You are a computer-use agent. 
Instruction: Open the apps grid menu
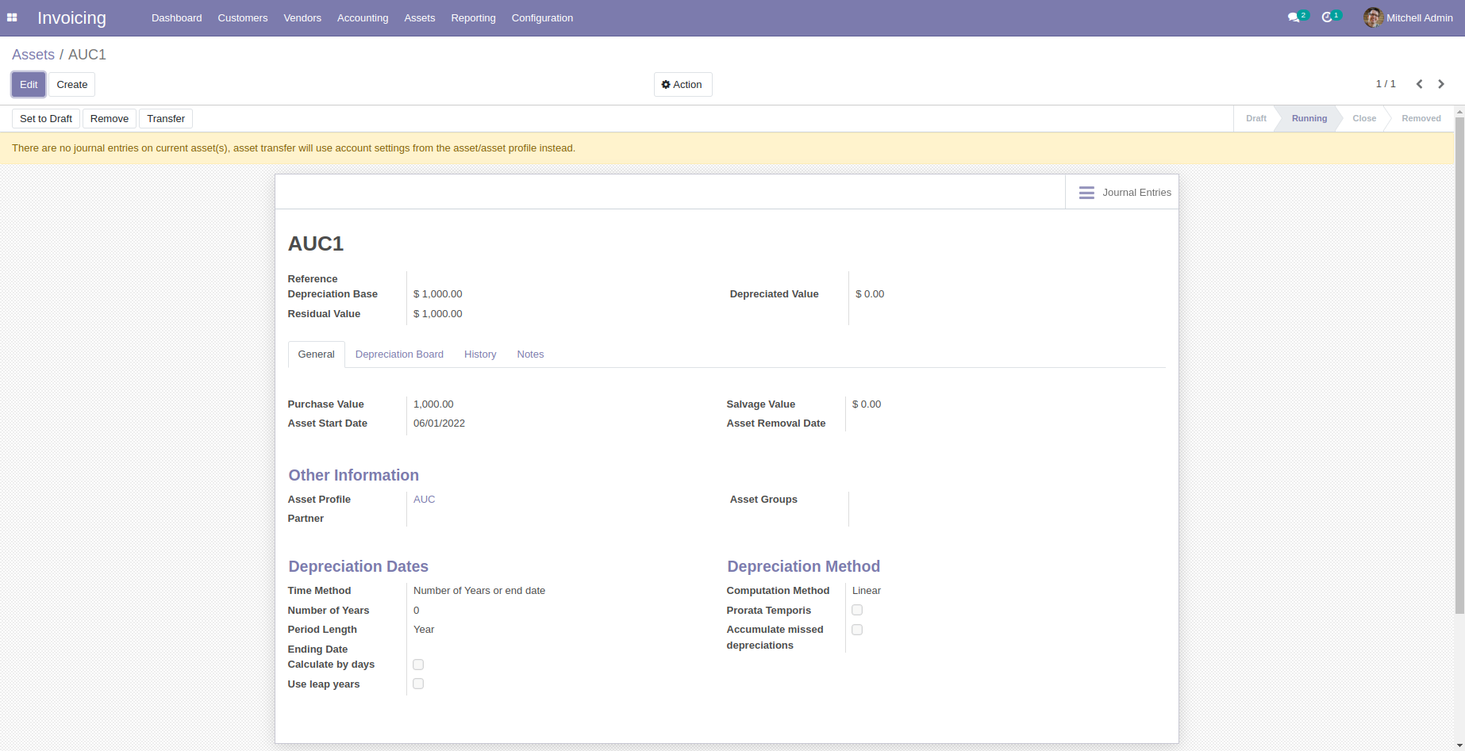click(x=12, y=17)
